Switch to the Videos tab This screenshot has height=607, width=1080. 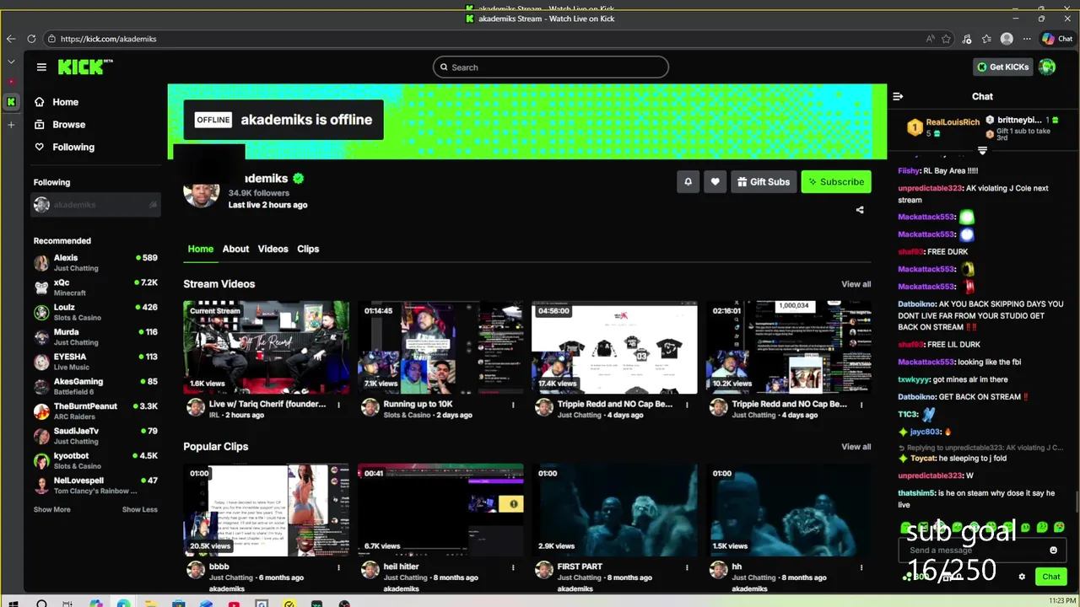[273, 249]
